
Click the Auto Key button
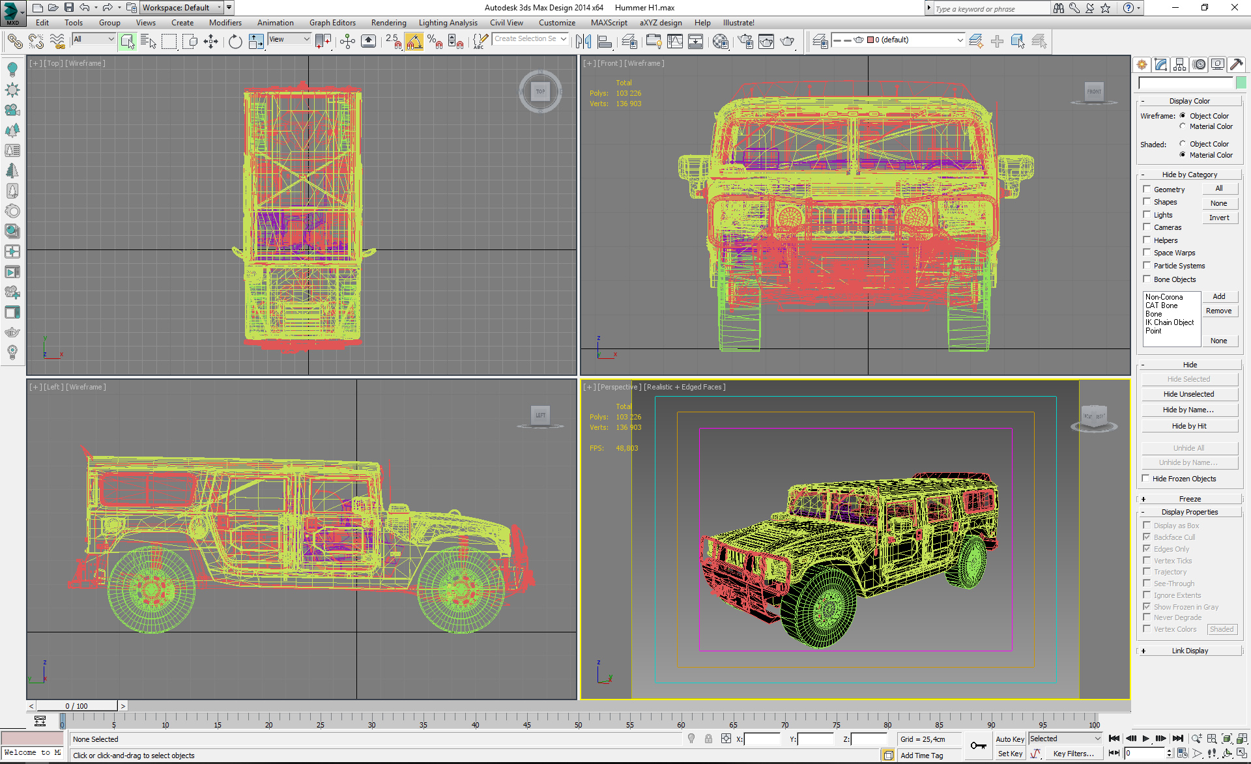pyautogui.click(x=1010, y=739)
